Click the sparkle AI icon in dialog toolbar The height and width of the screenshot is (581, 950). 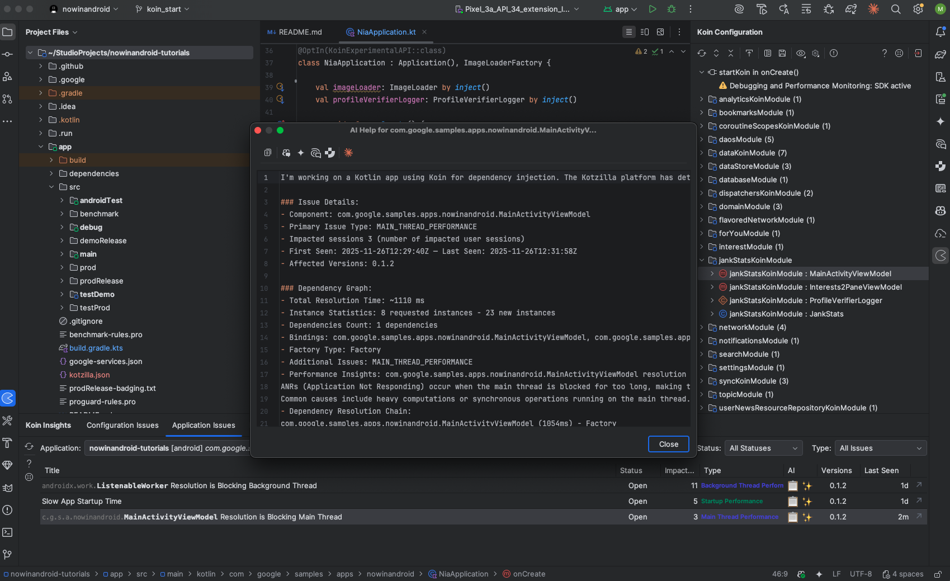click(x=301, y=153)
